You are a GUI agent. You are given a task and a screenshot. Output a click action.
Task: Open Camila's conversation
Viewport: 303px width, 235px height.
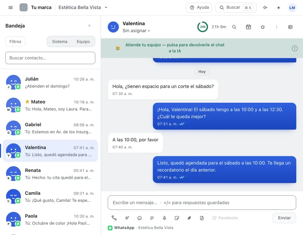pyautogui.click(x=50, y=196)
